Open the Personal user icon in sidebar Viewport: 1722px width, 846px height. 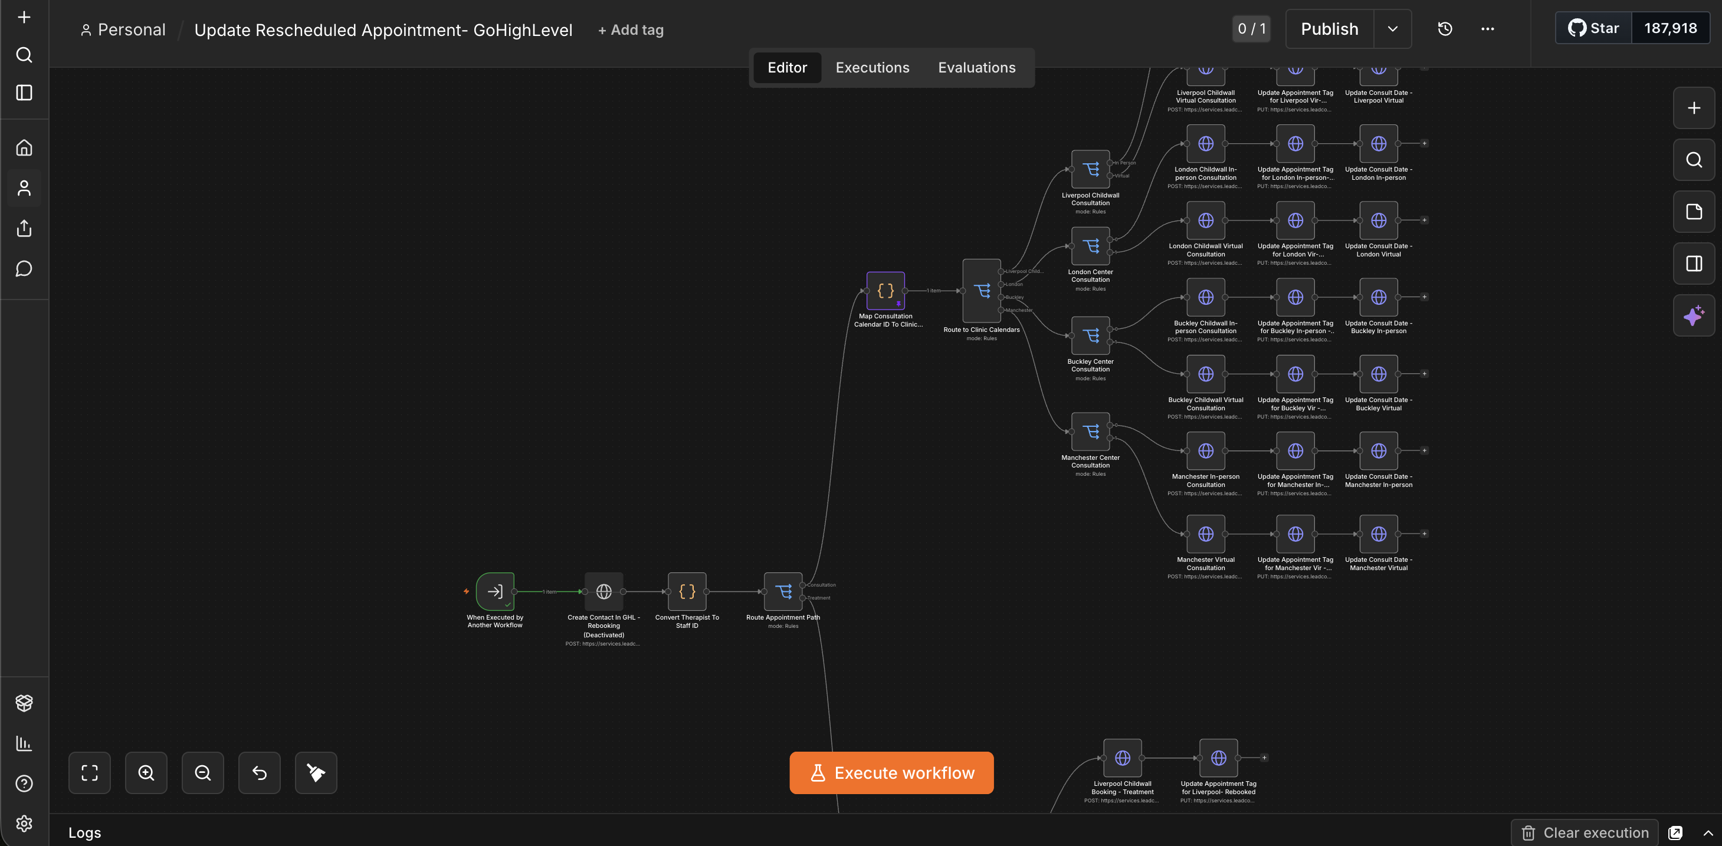coord(24,189)
